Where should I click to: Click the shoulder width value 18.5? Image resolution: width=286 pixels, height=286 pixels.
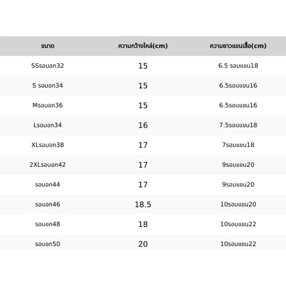coord(143,204)
